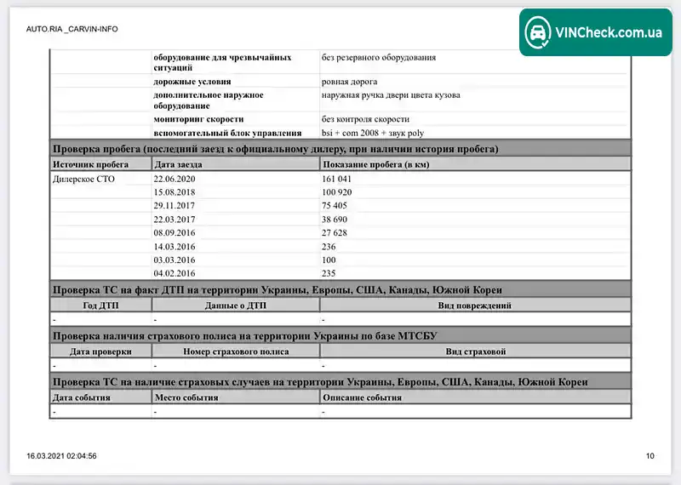This screenshot has height=485, width=681.
Task: Select 'bsi + com 2008 + звук poly' value
Action: (x=373, y=133)
